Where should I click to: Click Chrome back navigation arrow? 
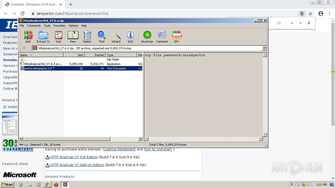pyautogui.click(x=6, y=14)
